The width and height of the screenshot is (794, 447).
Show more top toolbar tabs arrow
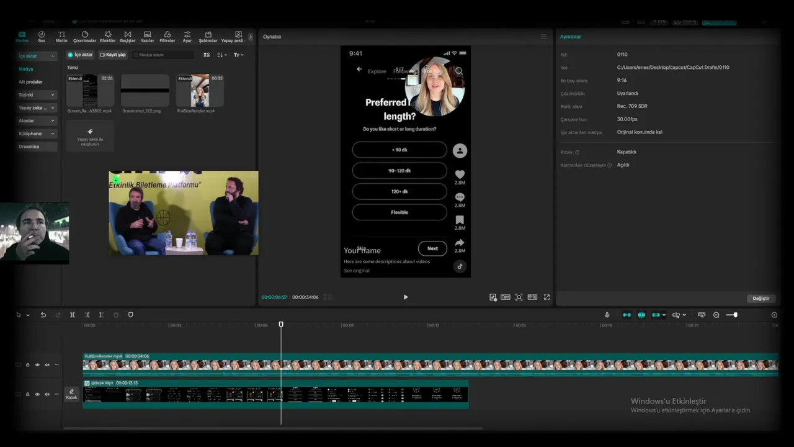[251, 37]
